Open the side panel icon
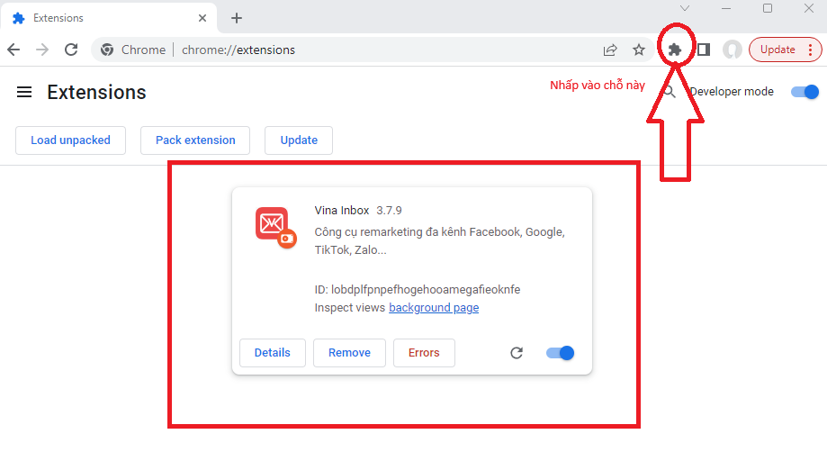 704,50
